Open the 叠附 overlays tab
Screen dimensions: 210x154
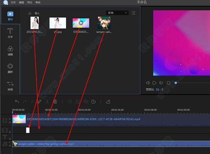pos(10,68)
